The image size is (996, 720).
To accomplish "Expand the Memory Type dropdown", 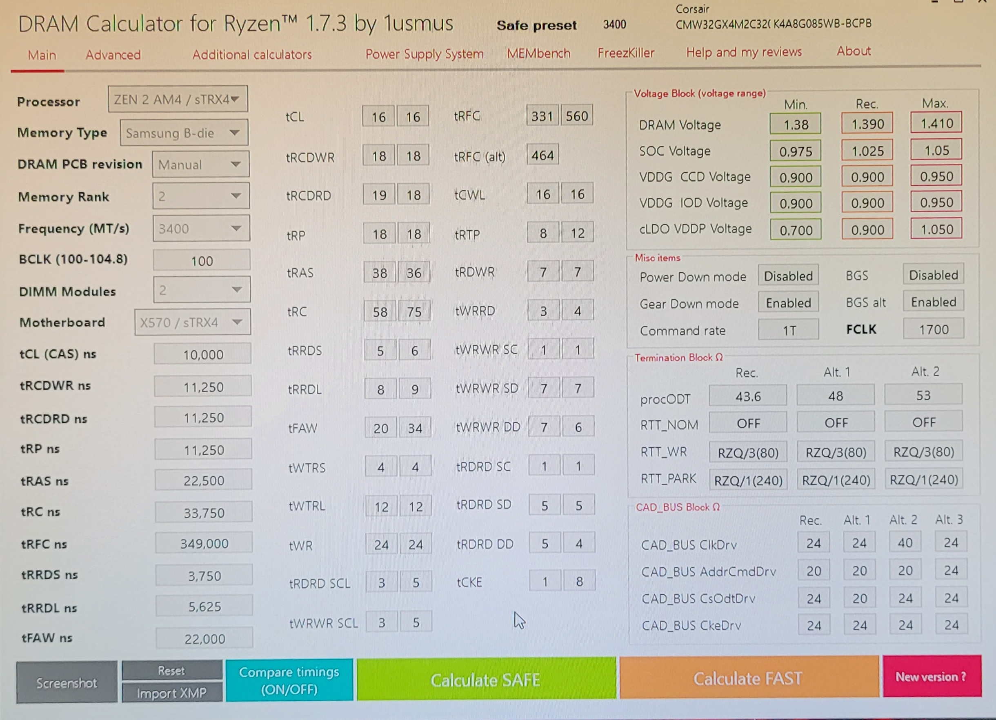I will 184,133.
